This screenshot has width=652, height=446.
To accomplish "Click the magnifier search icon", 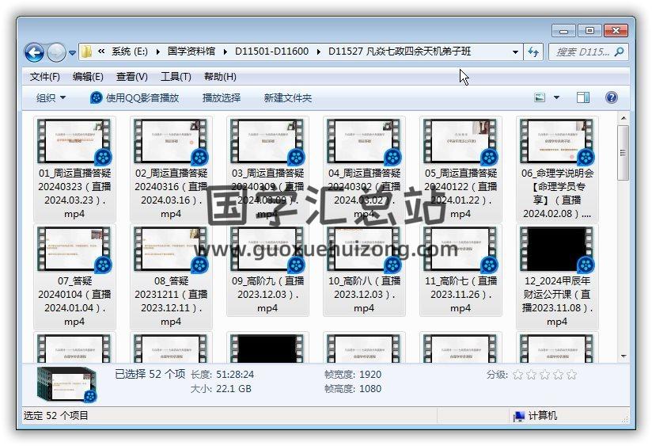I will tap(619, 52).
